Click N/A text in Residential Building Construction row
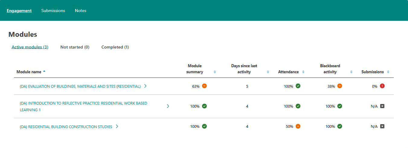The width and height of the screenshot is (408, 148). click(x=374, y=127)
